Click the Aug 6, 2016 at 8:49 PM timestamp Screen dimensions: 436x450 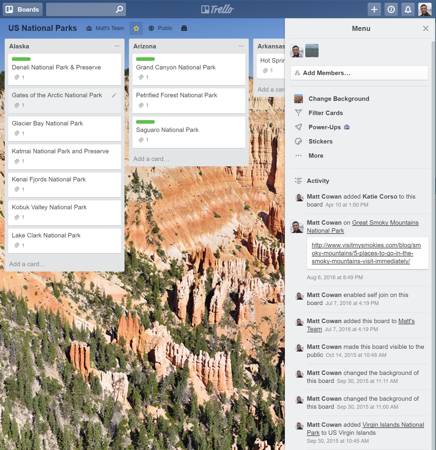pyautogui.click(x=335, y=278)
